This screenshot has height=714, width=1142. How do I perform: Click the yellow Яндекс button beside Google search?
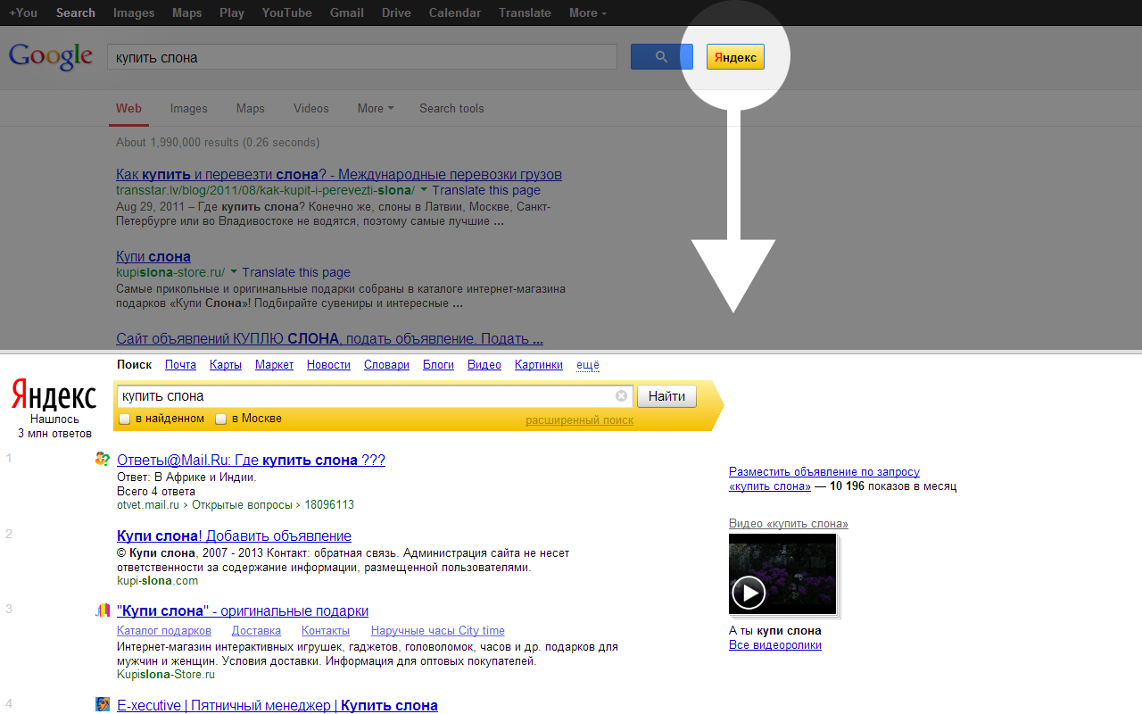click(735, 56)
